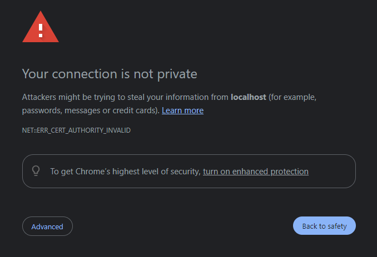Click the word "private" in the heading
The width and height of the screenshot is (377, 257).
click(x=178, y=74)
